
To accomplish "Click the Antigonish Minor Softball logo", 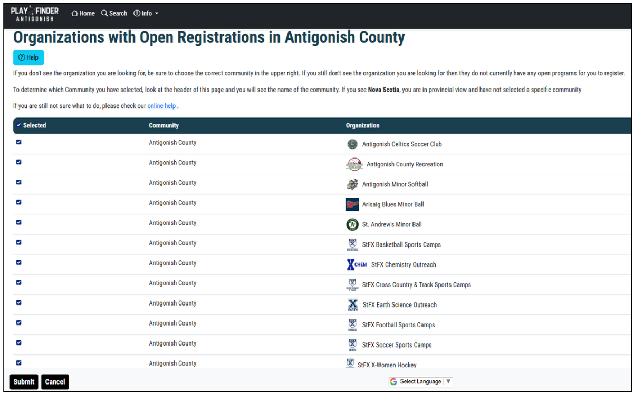I will (x=352, y=184).
